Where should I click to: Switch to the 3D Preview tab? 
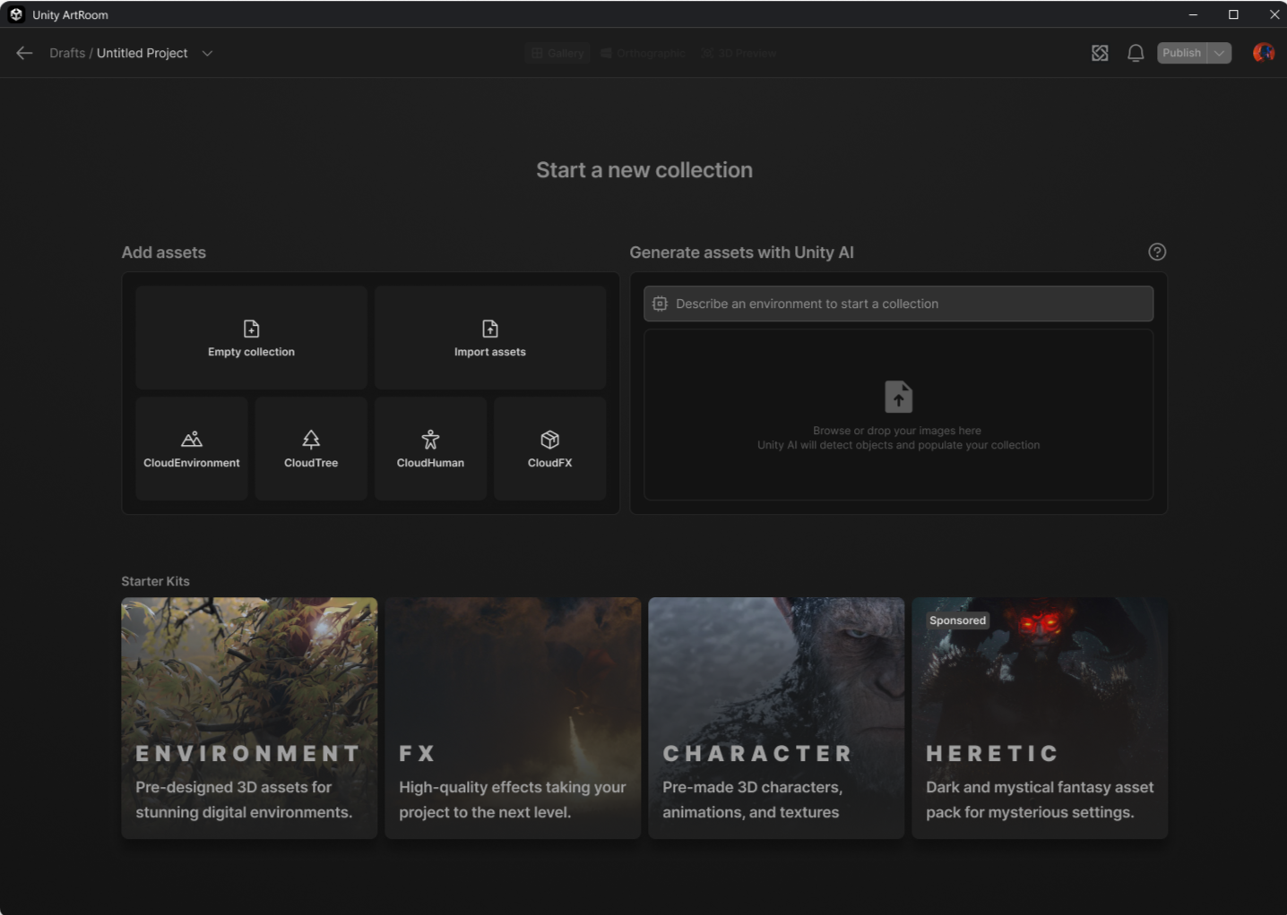point(739,54)
